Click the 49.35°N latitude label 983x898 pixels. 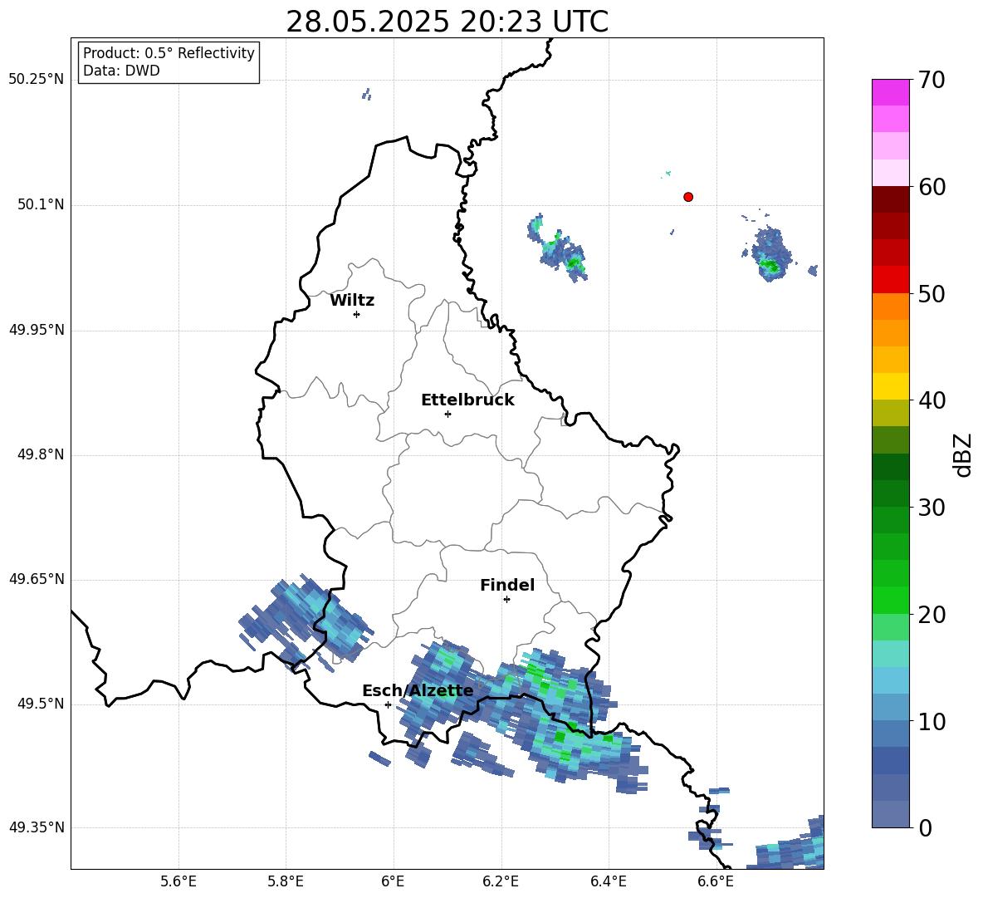37,827
